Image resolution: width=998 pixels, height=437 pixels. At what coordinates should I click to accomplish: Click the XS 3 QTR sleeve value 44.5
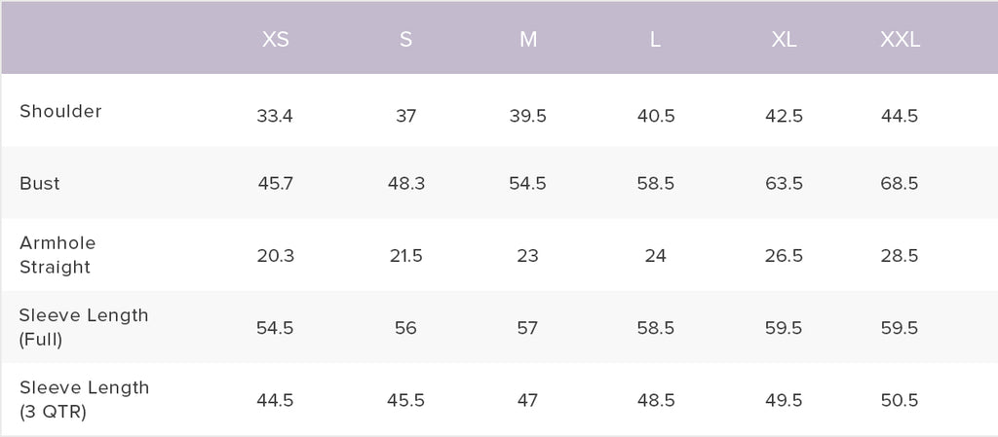275,400
